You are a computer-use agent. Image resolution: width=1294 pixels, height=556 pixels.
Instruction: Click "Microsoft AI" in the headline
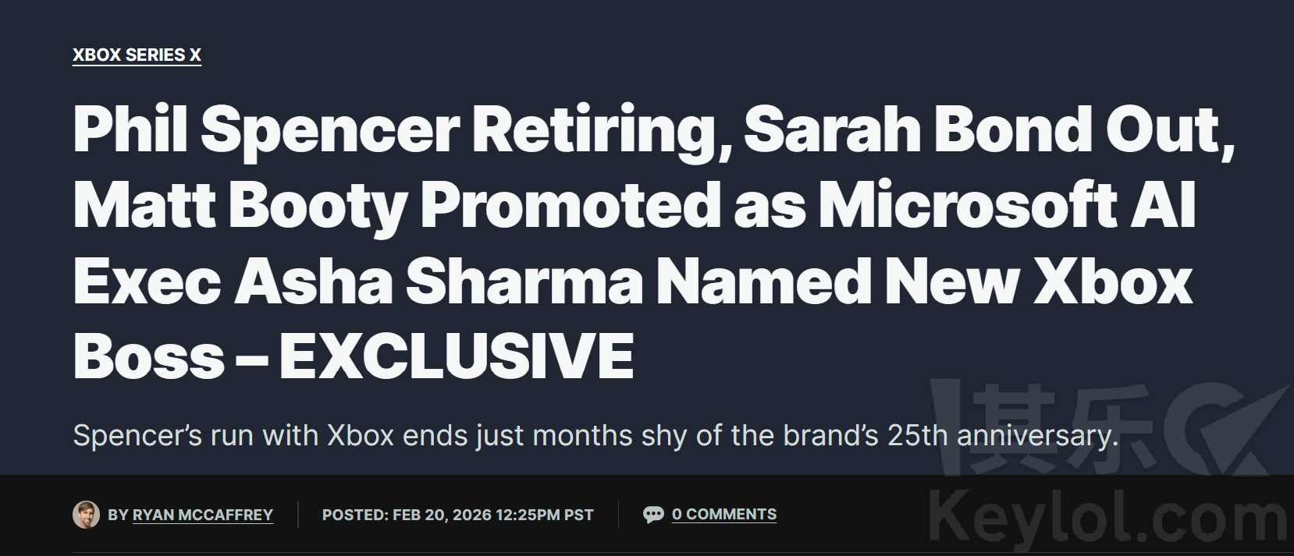[1006, 206]
